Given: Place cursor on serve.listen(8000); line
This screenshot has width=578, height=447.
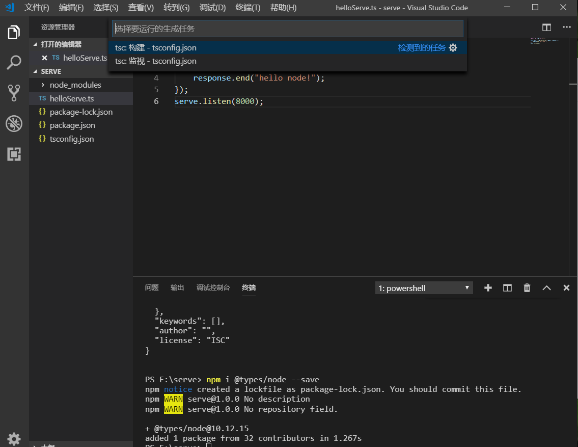Looking at the screenshot, I should [218, 101].
